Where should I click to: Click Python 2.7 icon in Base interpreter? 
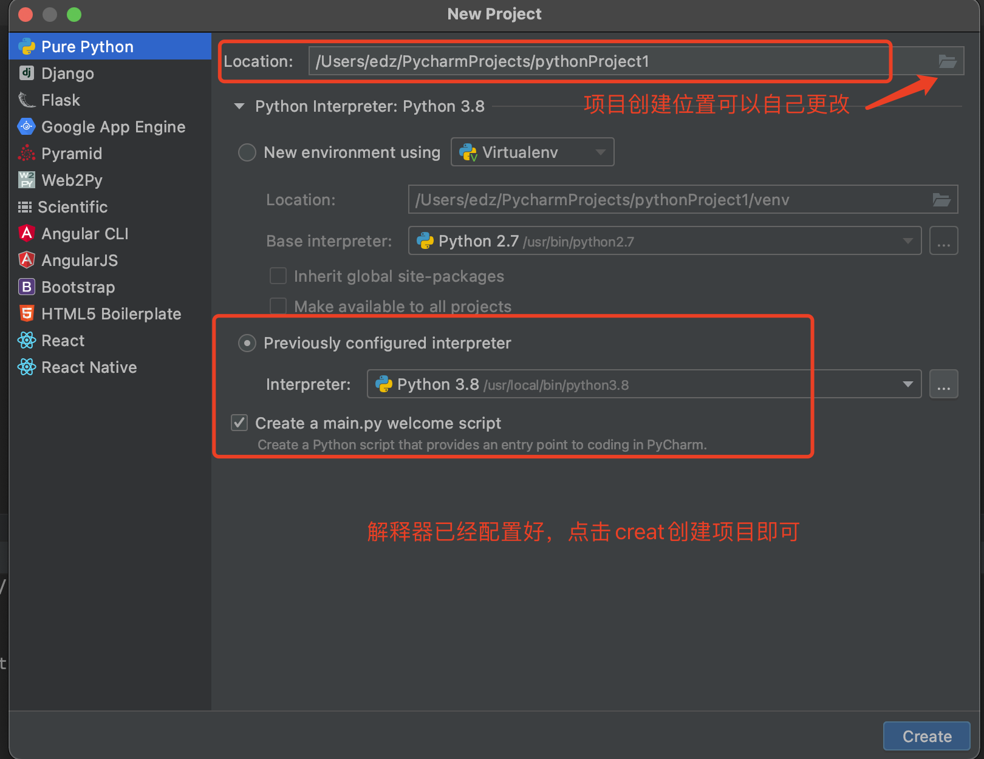(425, 241)
